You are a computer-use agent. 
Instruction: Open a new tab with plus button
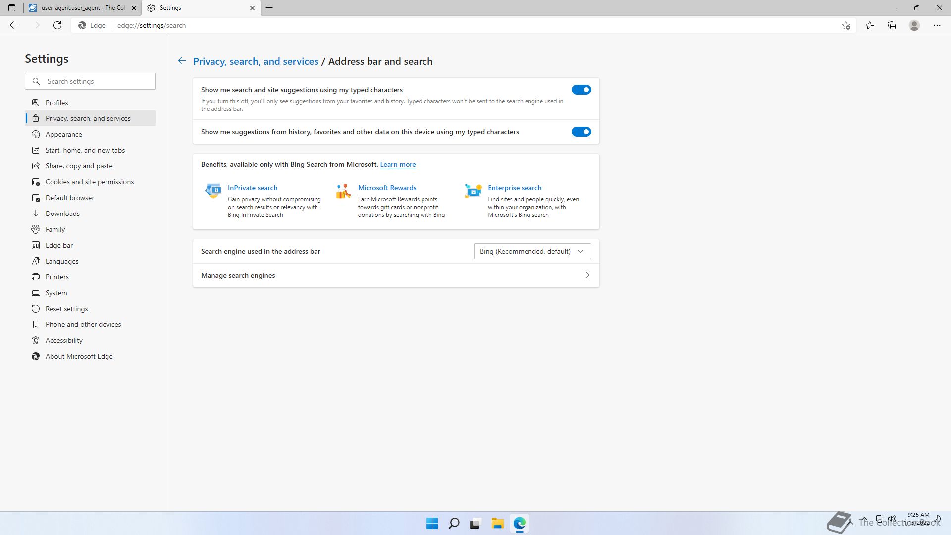tap(269, 8)
